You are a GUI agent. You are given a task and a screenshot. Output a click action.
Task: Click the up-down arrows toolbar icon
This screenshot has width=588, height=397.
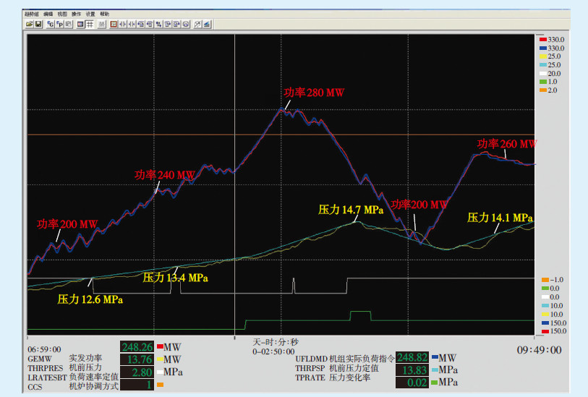158,24
